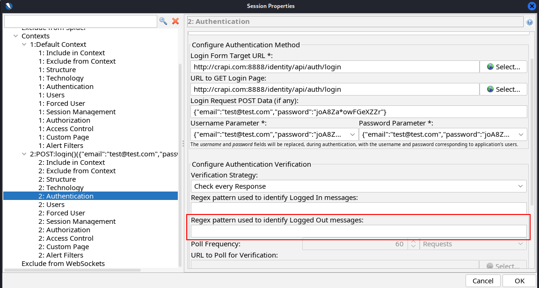Click the ZAP lightning logo in title bar
Viewport: 539px width, 288px height.
click(9, 6)
